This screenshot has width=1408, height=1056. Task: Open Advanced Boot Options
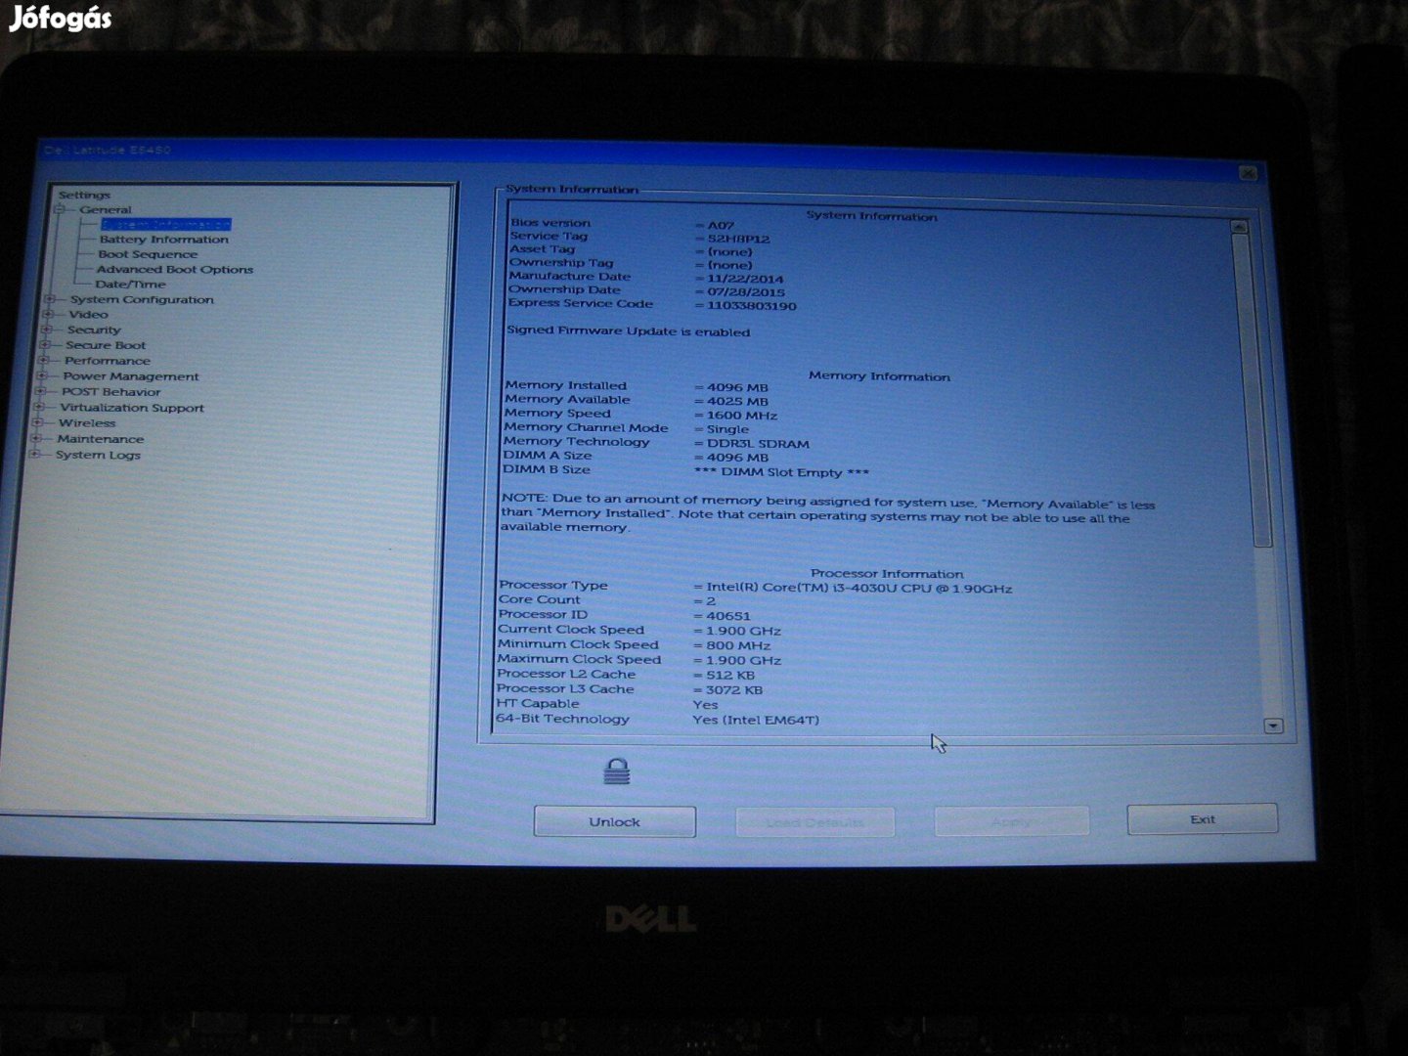pyautogui.click(x=175, y=269)
